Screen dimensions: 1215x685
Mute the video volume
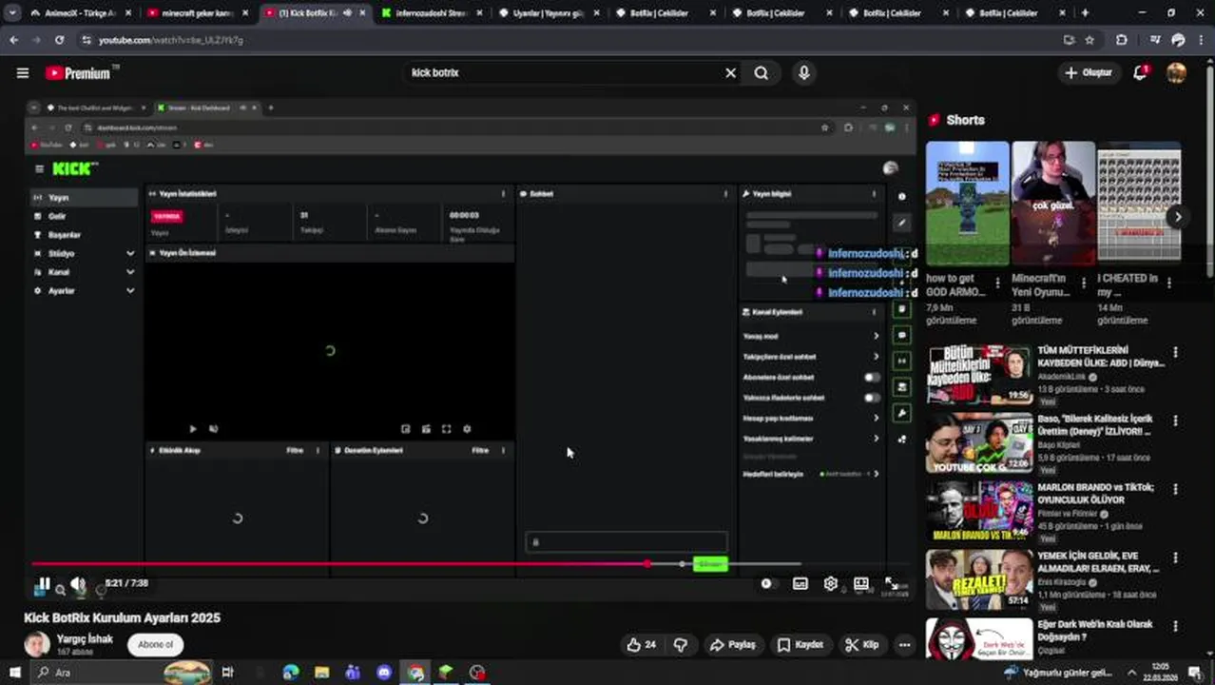[78, 584]
